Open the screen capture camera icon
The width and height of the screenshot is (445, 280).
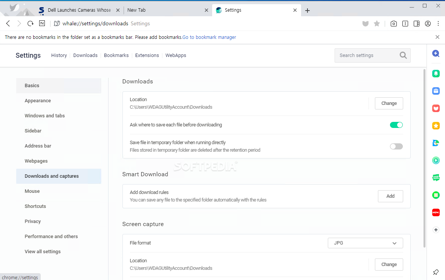tap(394, 24)
